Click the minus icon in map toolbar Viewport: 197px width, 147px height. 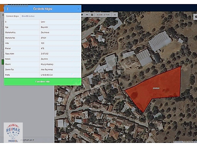click(87, 15)
